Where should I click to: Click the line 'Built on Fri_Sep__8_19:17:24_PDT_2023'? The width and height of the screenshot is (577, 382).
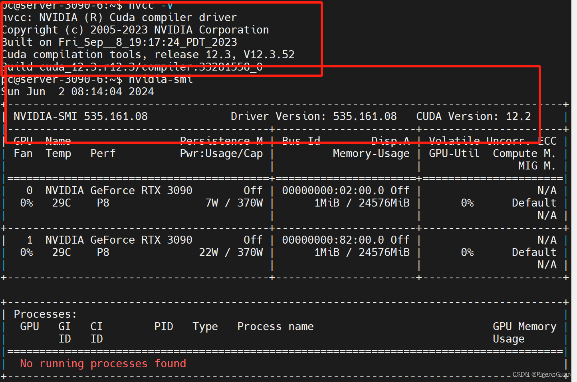[119, 42]
